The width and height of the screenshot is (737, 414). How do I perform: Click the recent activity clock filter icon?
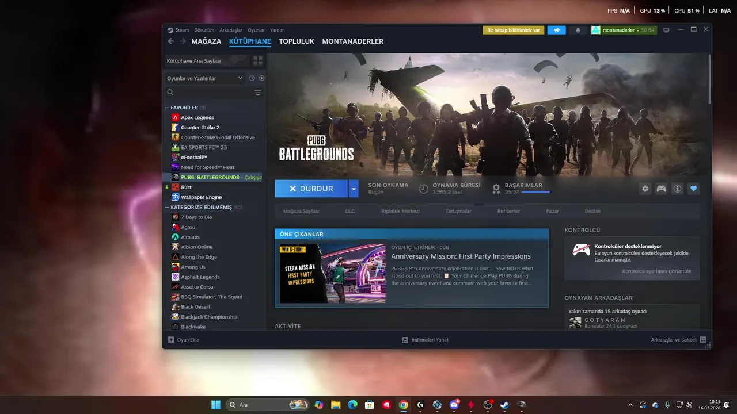click(x=252, y=78)
